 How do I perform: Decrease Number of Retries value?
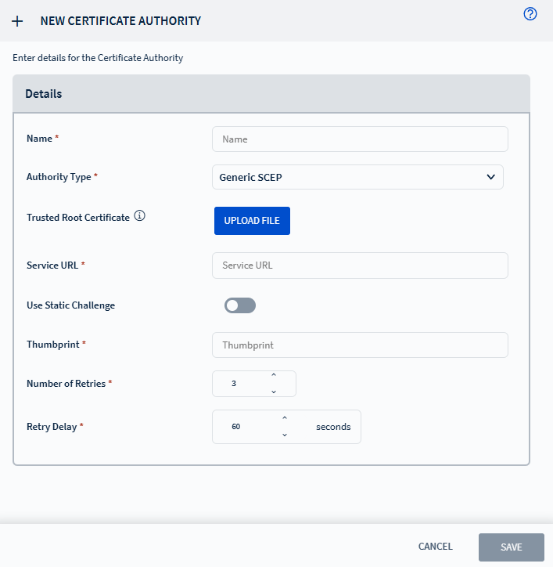[274, 392]
